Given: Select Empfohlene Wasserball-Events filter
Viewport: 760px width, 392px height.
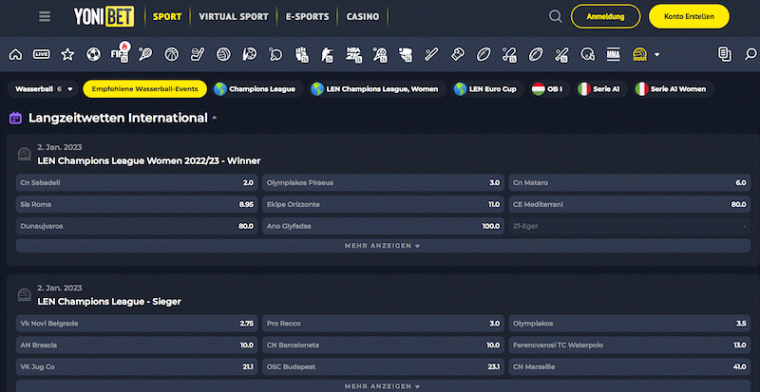Looking at the screenshot, I should [x=145, y=89].
